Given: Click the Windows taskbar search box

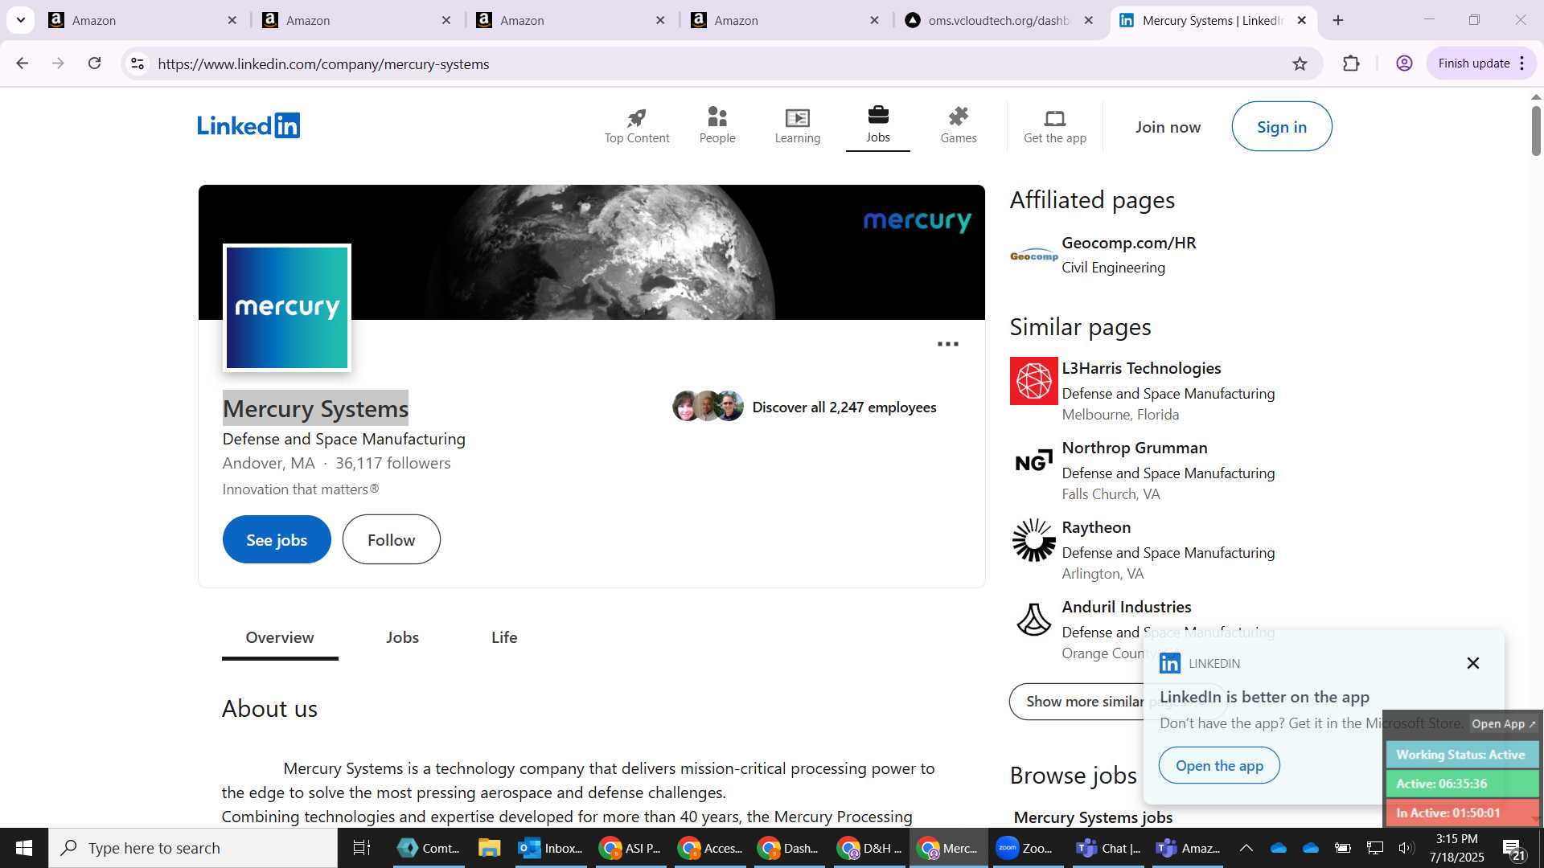Looking at the screenshot, I should point(193,848).
